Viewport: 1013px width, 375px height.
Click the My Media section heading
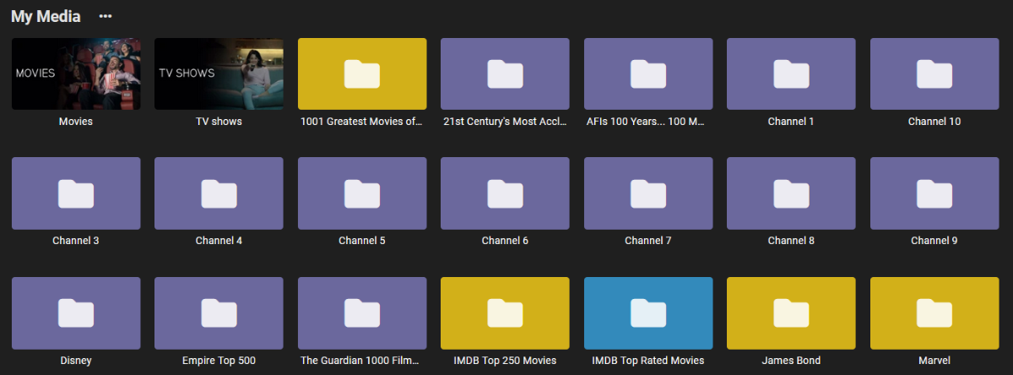(46, 16)
